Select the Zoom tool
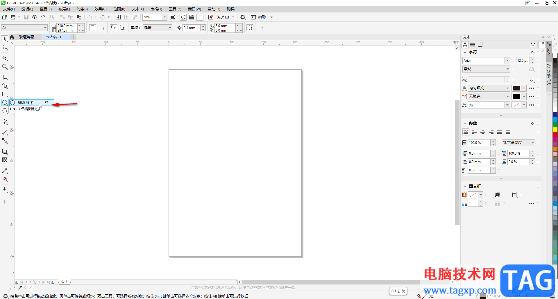Viewport: 558px width, 299px height. [5, 67]
